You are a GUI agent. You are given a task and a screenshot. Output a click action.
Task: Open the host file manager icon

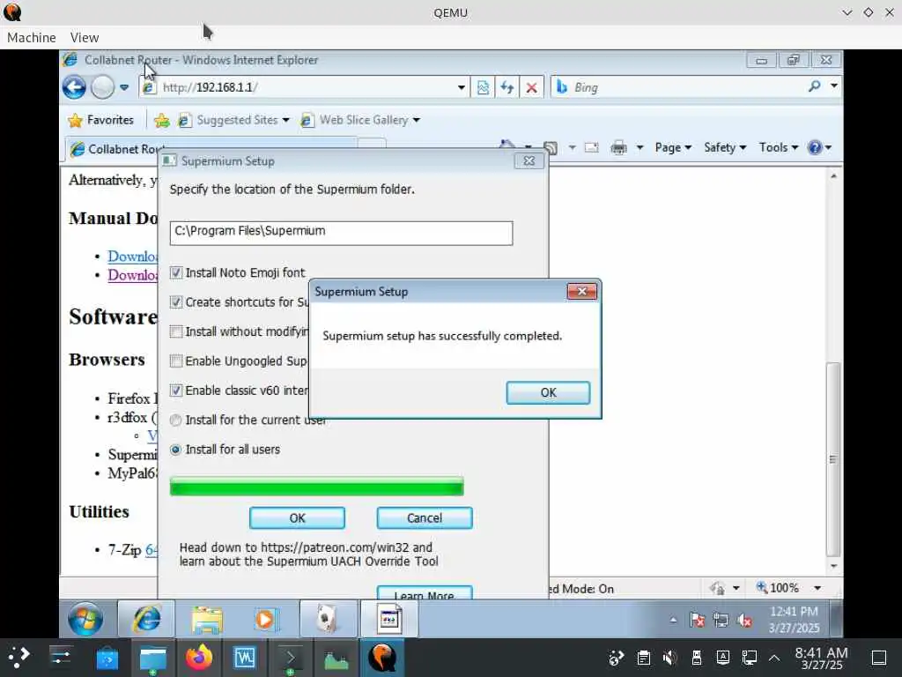pyautogui.click(x=153, y=657)
